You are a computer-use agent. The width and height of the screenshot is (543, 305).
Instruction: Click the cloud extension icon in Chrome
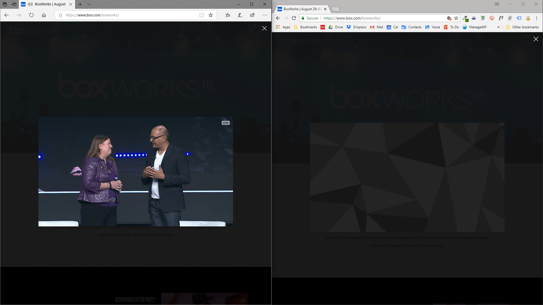tap(474, 18)
